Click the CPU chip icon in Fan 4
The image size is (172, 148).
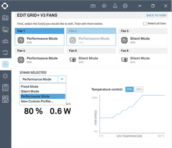[21, 60]
